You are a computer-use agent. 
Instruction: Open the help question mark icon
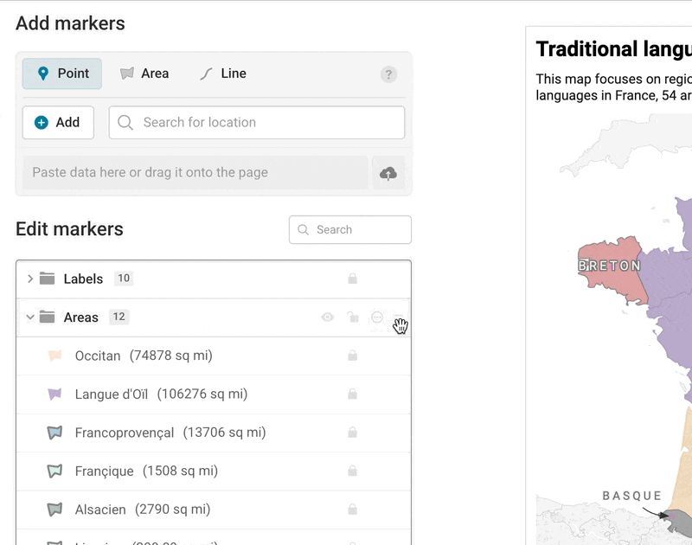click(x=388, y=74)
